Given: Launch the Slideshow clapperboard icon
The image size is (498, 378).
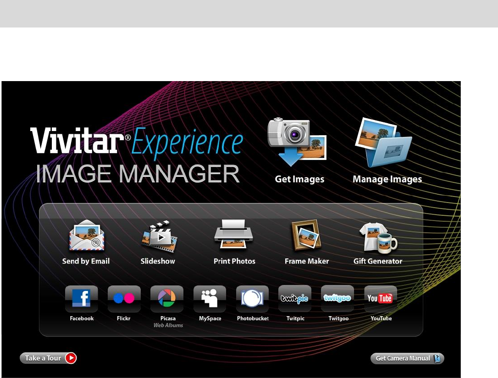Looking at the screenshot, I should [159, 236].
